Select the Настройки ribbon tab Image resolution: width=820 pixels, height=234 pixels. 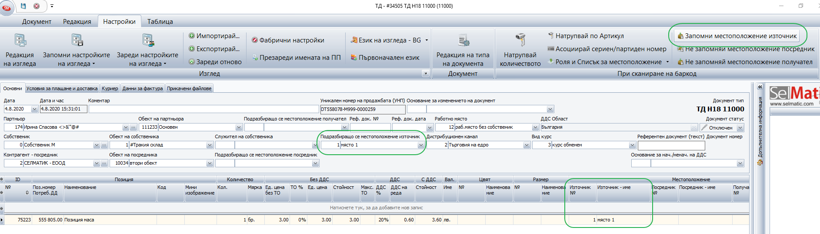119,21
